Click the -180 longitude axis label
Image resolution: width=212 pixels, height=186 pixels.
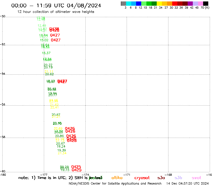pyautogui.click(x=3, y=175)
